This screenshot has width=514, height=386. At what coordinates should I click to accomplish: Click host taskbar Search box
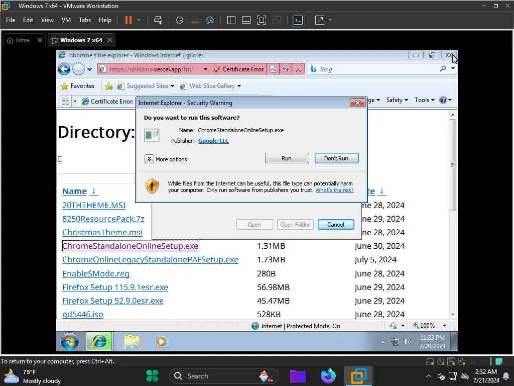[x=223, y=376]
